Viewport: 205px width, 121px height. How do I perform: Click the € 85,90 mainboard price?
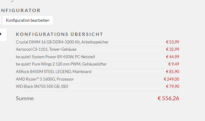click(172, 72)
